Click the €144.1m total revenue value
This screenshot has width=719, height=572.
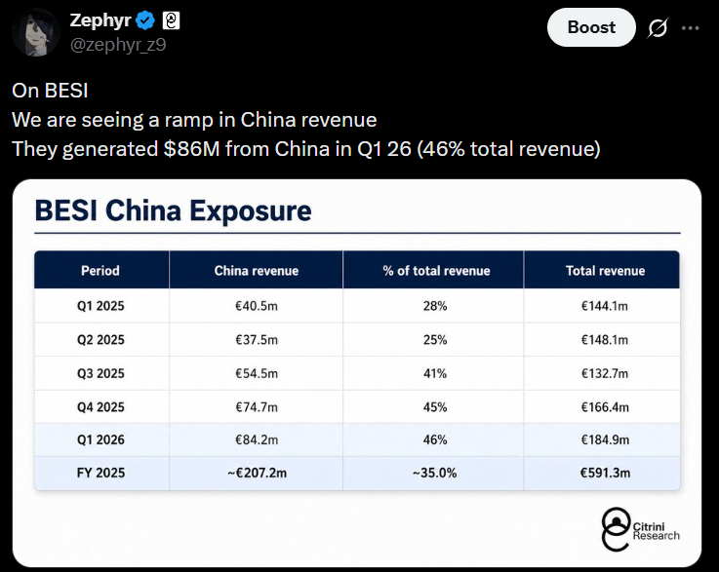coord(605,306)
